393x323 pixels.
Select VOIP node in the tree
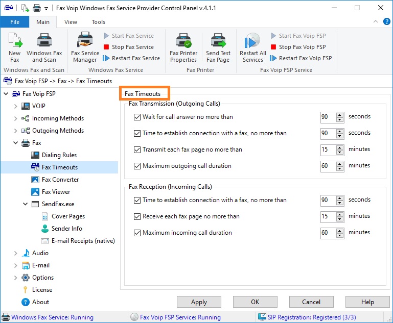(39, 106)
